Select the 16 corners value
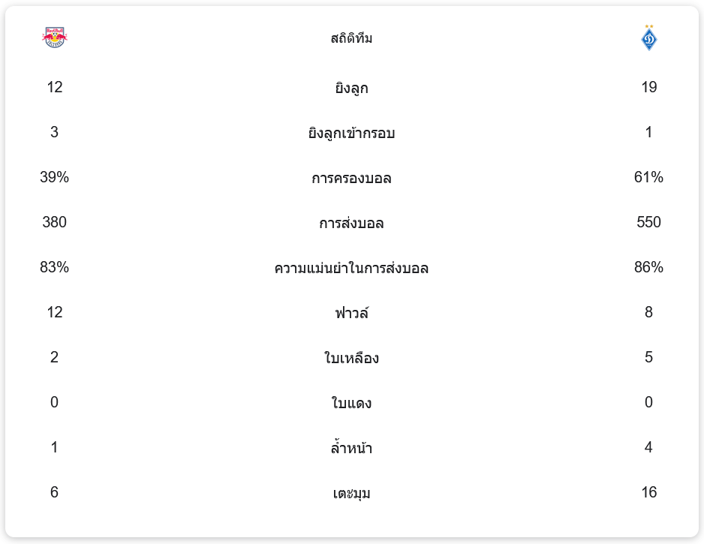 [648, 492]
